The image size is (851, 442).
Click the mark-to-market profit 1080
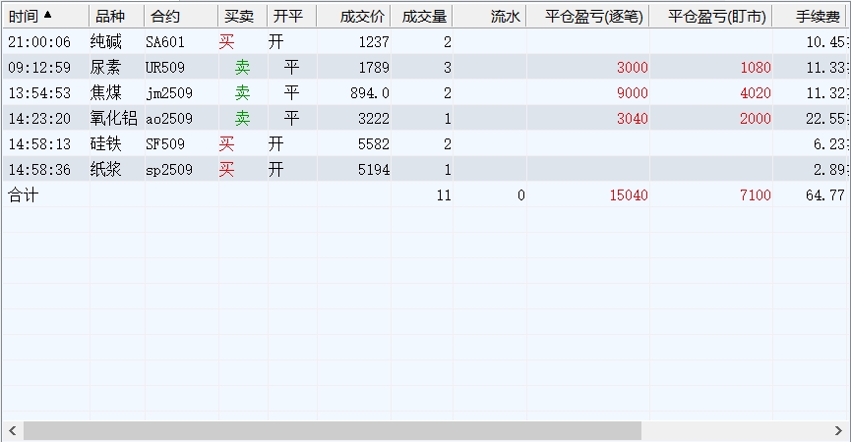point(756,67)
